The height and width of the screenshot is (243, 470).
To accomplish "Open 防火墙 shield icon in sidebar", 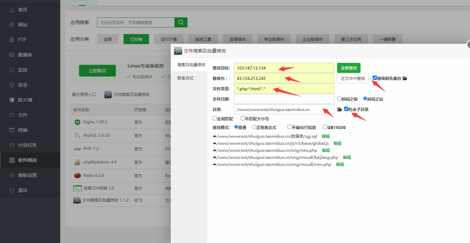I will click(x=11, y=100).
